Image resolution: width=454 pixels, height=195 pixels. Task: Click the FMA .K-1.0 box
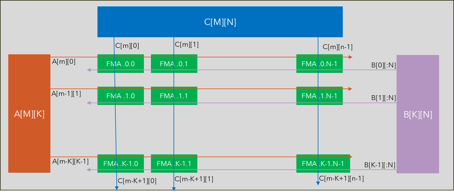click(121, 164)
